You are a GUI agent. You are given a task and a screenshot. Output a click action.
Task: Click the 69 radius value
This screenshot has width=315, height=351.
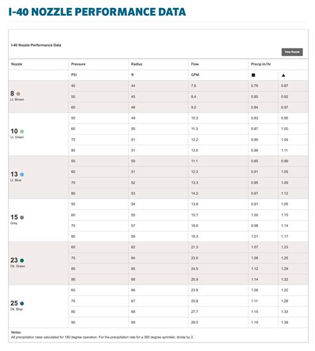[133, 322]
